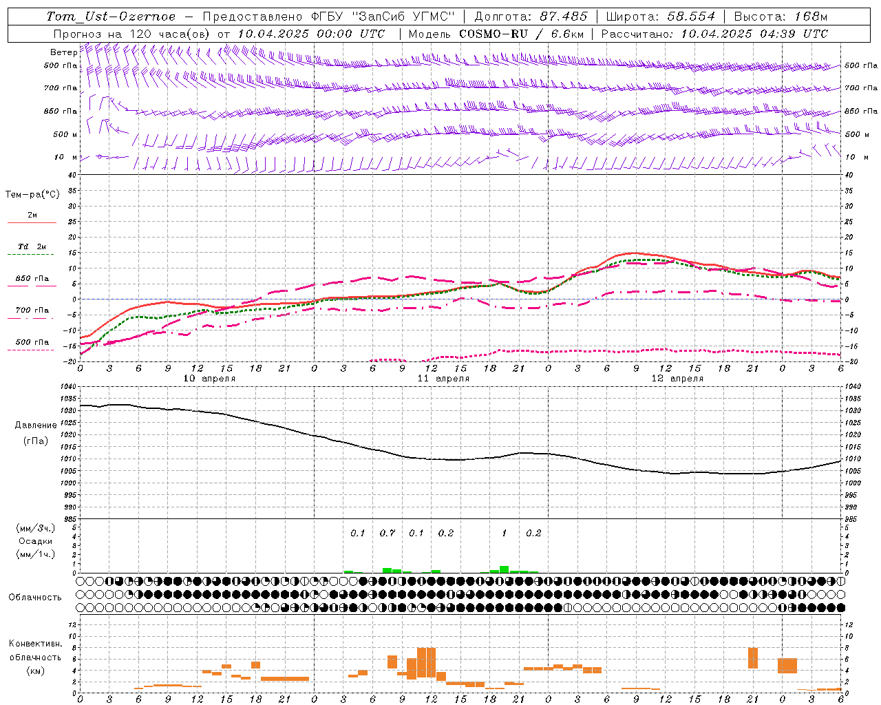Click the 0.7 precipitation amount value
The image size is (881, 705).
388,533
